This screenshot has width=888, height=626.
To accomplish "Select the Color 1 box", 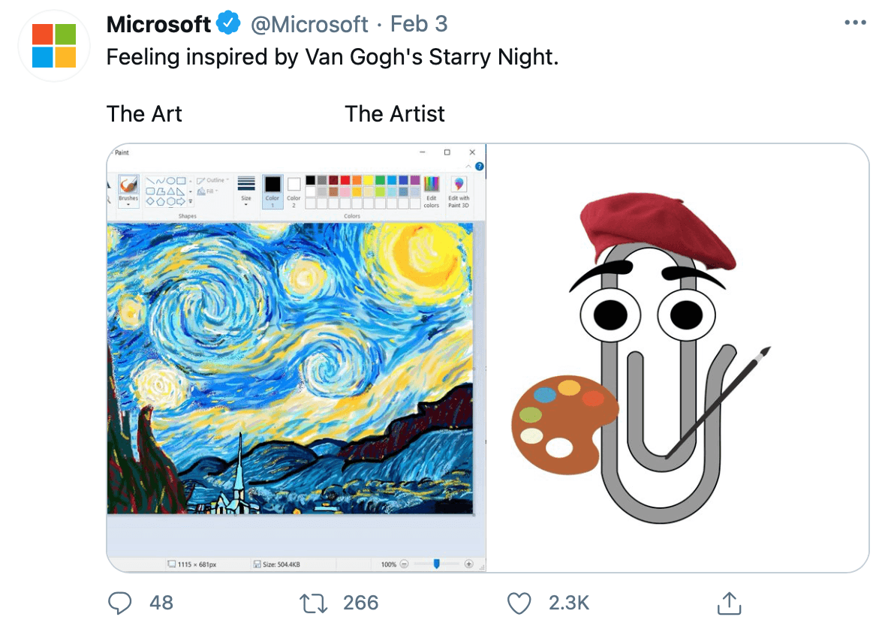I will click(272, 191).
